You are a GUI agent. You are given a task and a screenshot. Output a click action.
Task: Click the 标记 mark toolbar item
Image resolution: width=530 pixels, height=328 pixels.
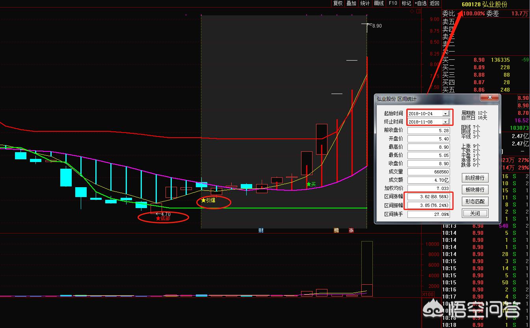pyautogui.click(x=406, y=3)
